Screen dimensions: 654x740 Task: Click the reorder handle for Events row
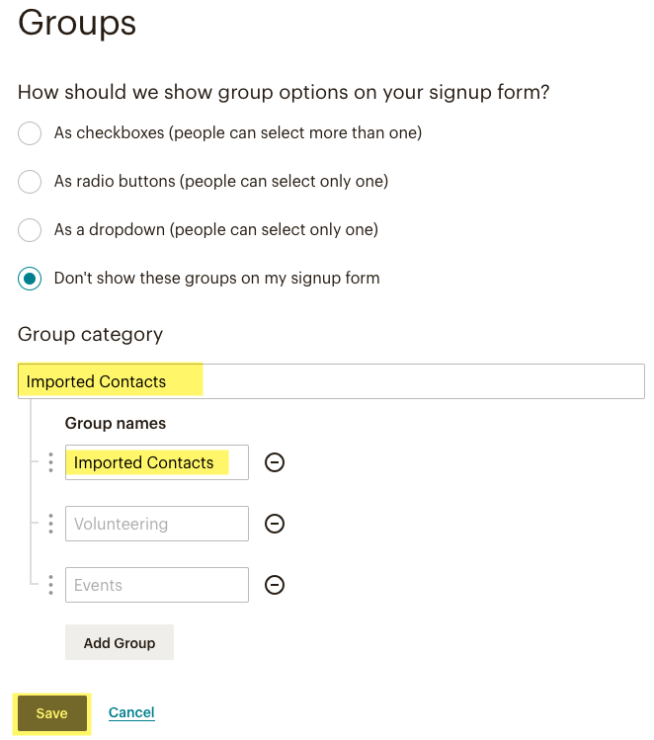[x=51, y=585]
